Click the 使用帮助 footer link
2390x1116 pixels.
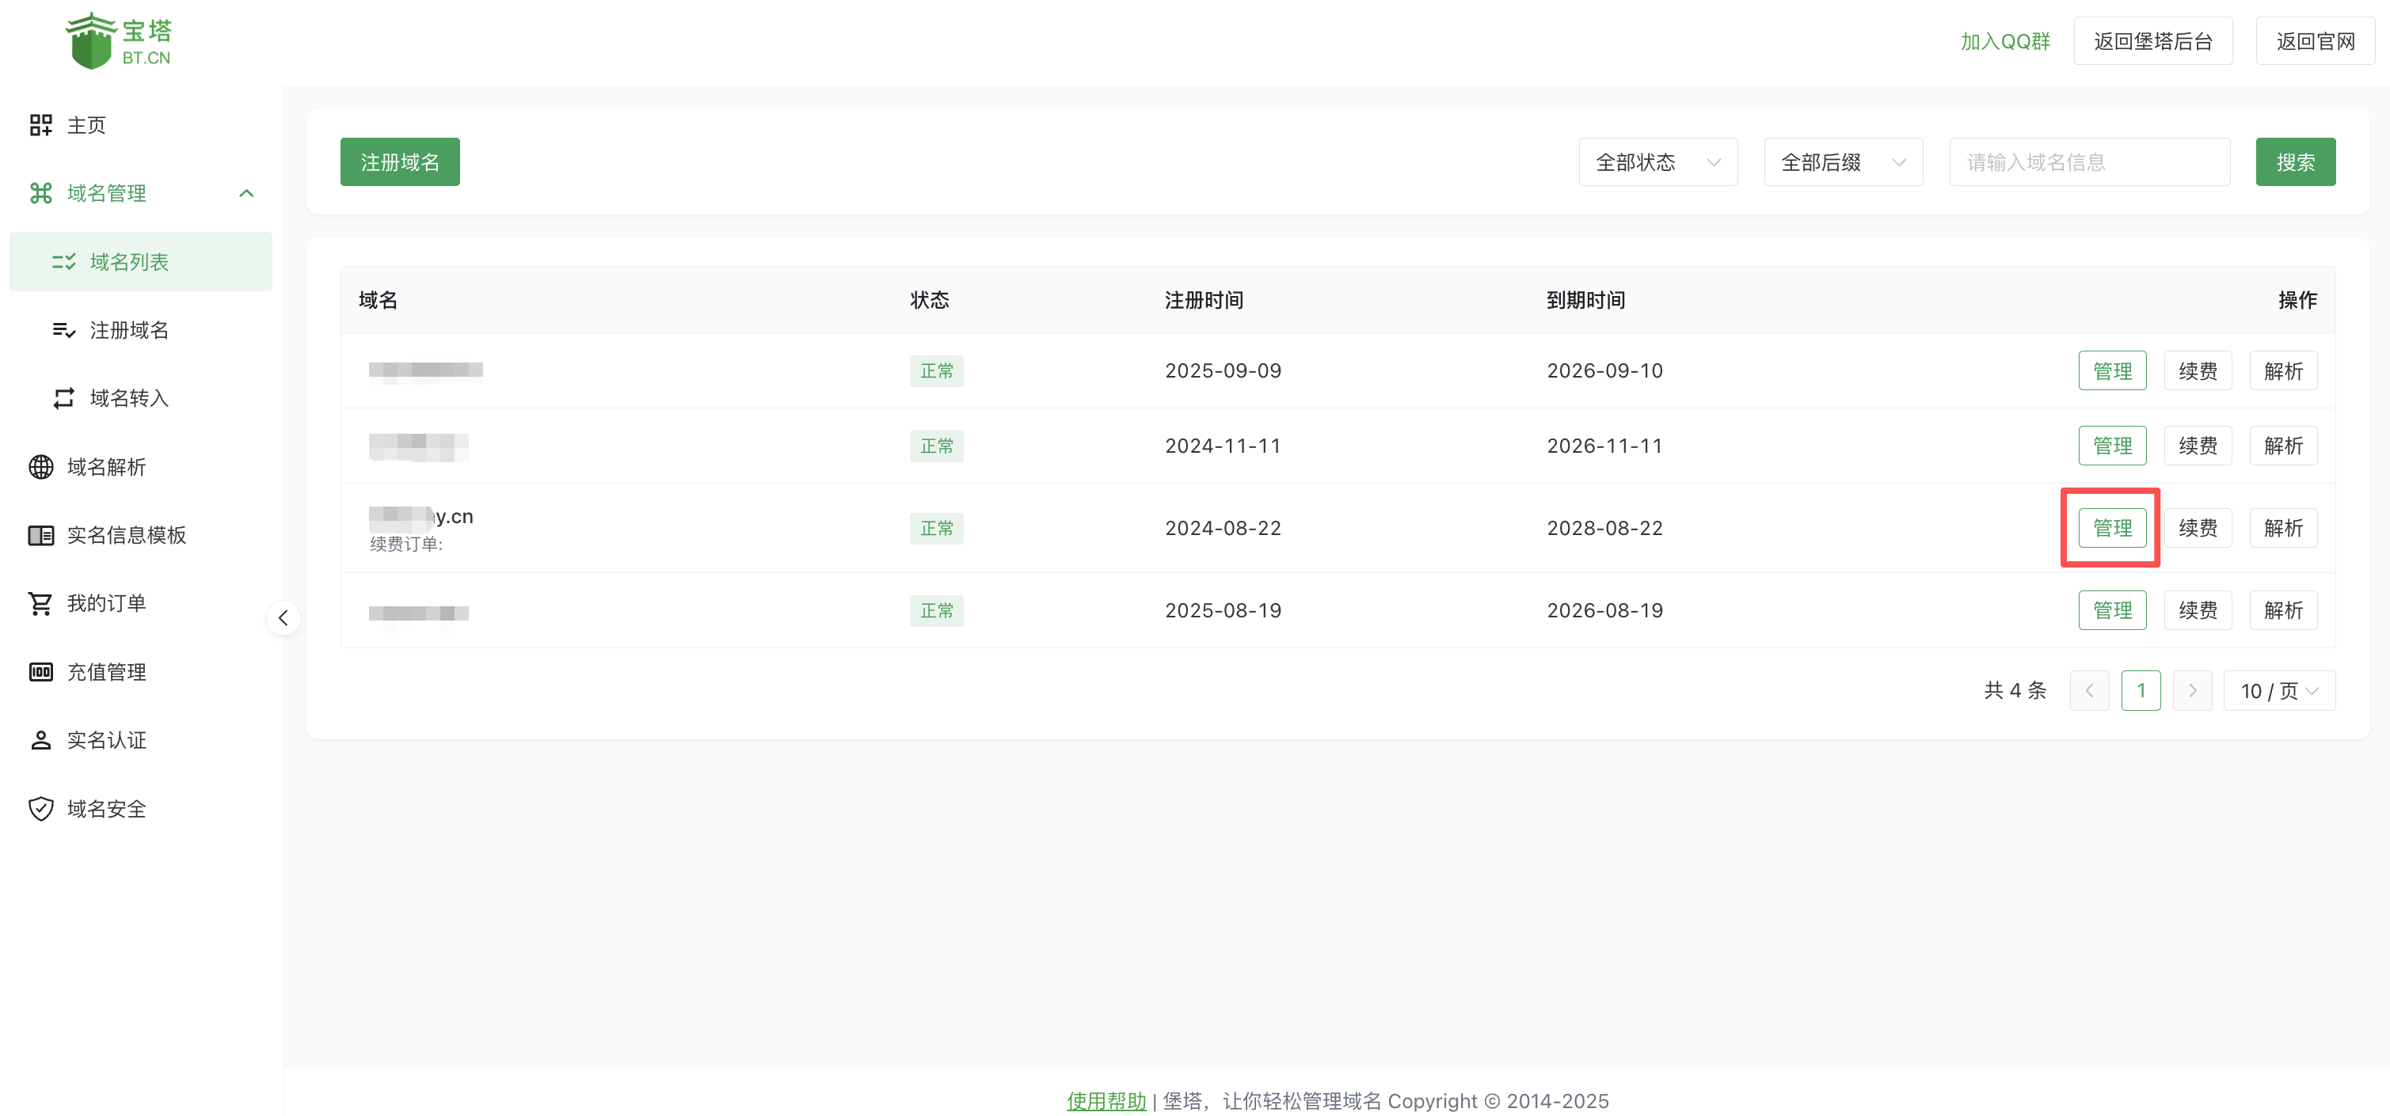point(1106,1101)
